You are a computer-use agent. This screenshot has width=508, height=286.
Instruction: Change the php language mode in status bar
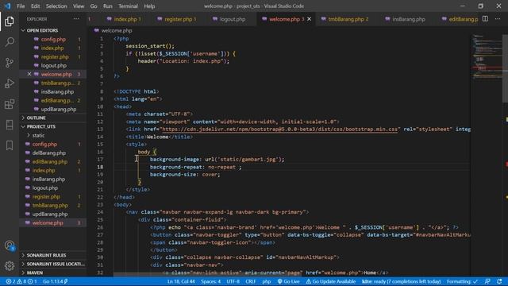point(267,281)
